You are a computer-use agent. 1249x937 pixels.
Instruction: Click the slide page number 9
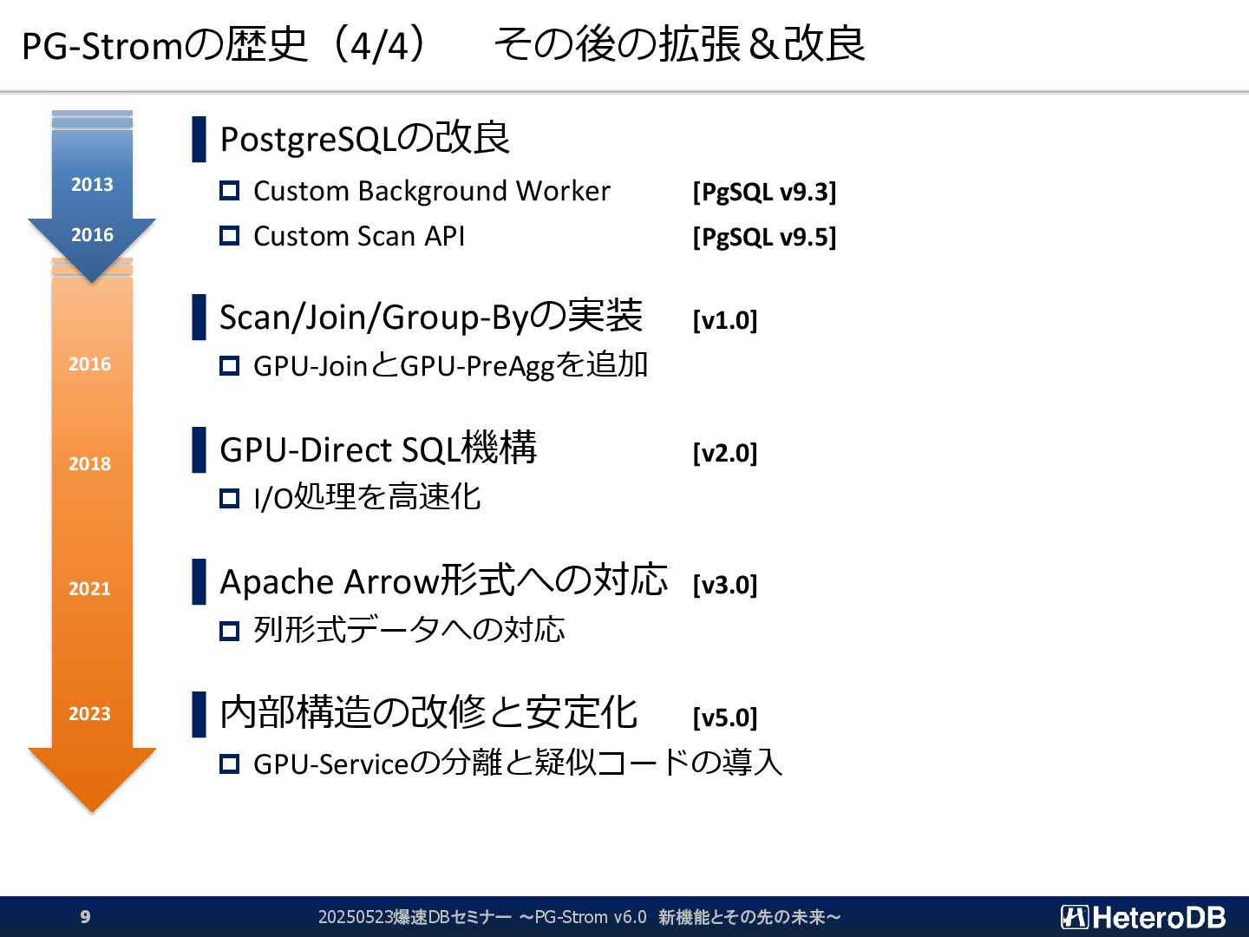(85, 917)
